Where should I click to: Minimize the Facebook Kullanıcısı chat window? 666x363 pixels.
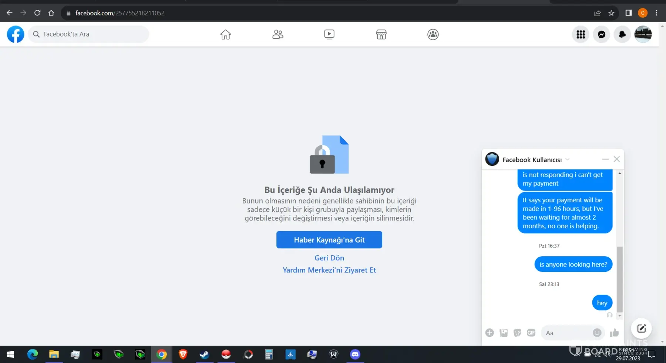605,159
